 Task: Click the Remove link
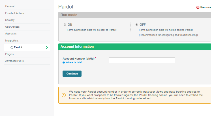(206, 7)
